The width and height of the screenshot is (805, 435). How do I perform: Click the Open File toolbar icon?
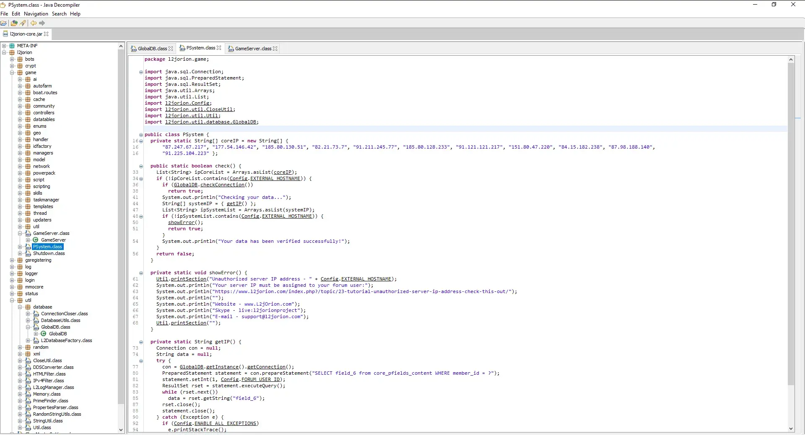coord(4,23)
